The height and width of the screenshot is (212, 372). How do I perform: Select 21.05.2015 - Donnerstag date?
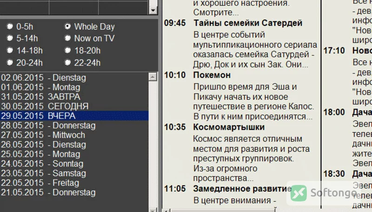[x=74, y=192]
